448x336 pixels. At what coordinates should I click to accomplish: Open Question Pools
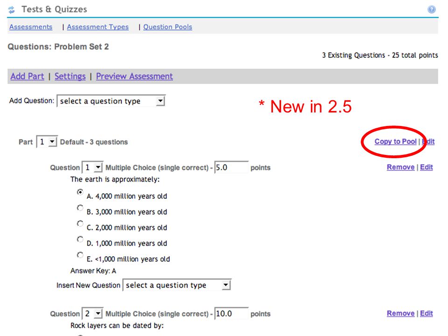tap(168, 27)
